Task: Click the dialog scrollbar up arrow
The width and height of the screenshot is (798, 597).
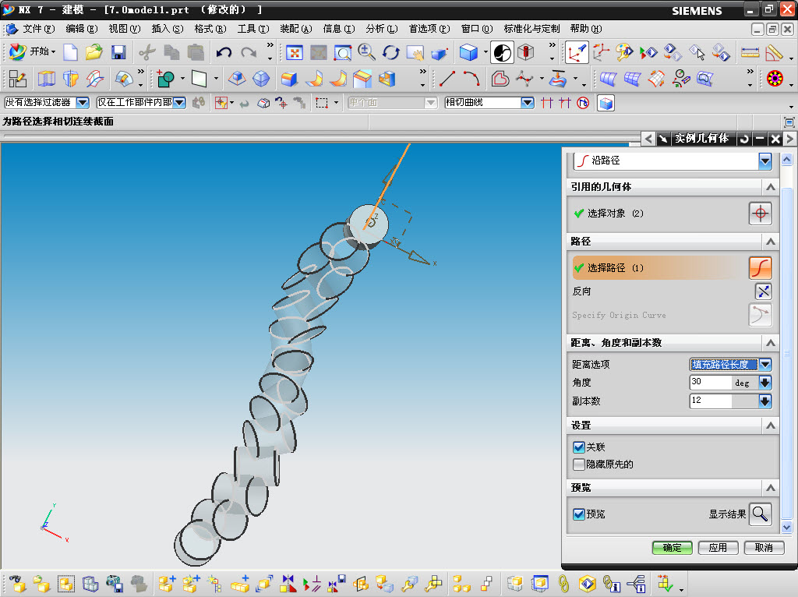Action: (786, 160)
